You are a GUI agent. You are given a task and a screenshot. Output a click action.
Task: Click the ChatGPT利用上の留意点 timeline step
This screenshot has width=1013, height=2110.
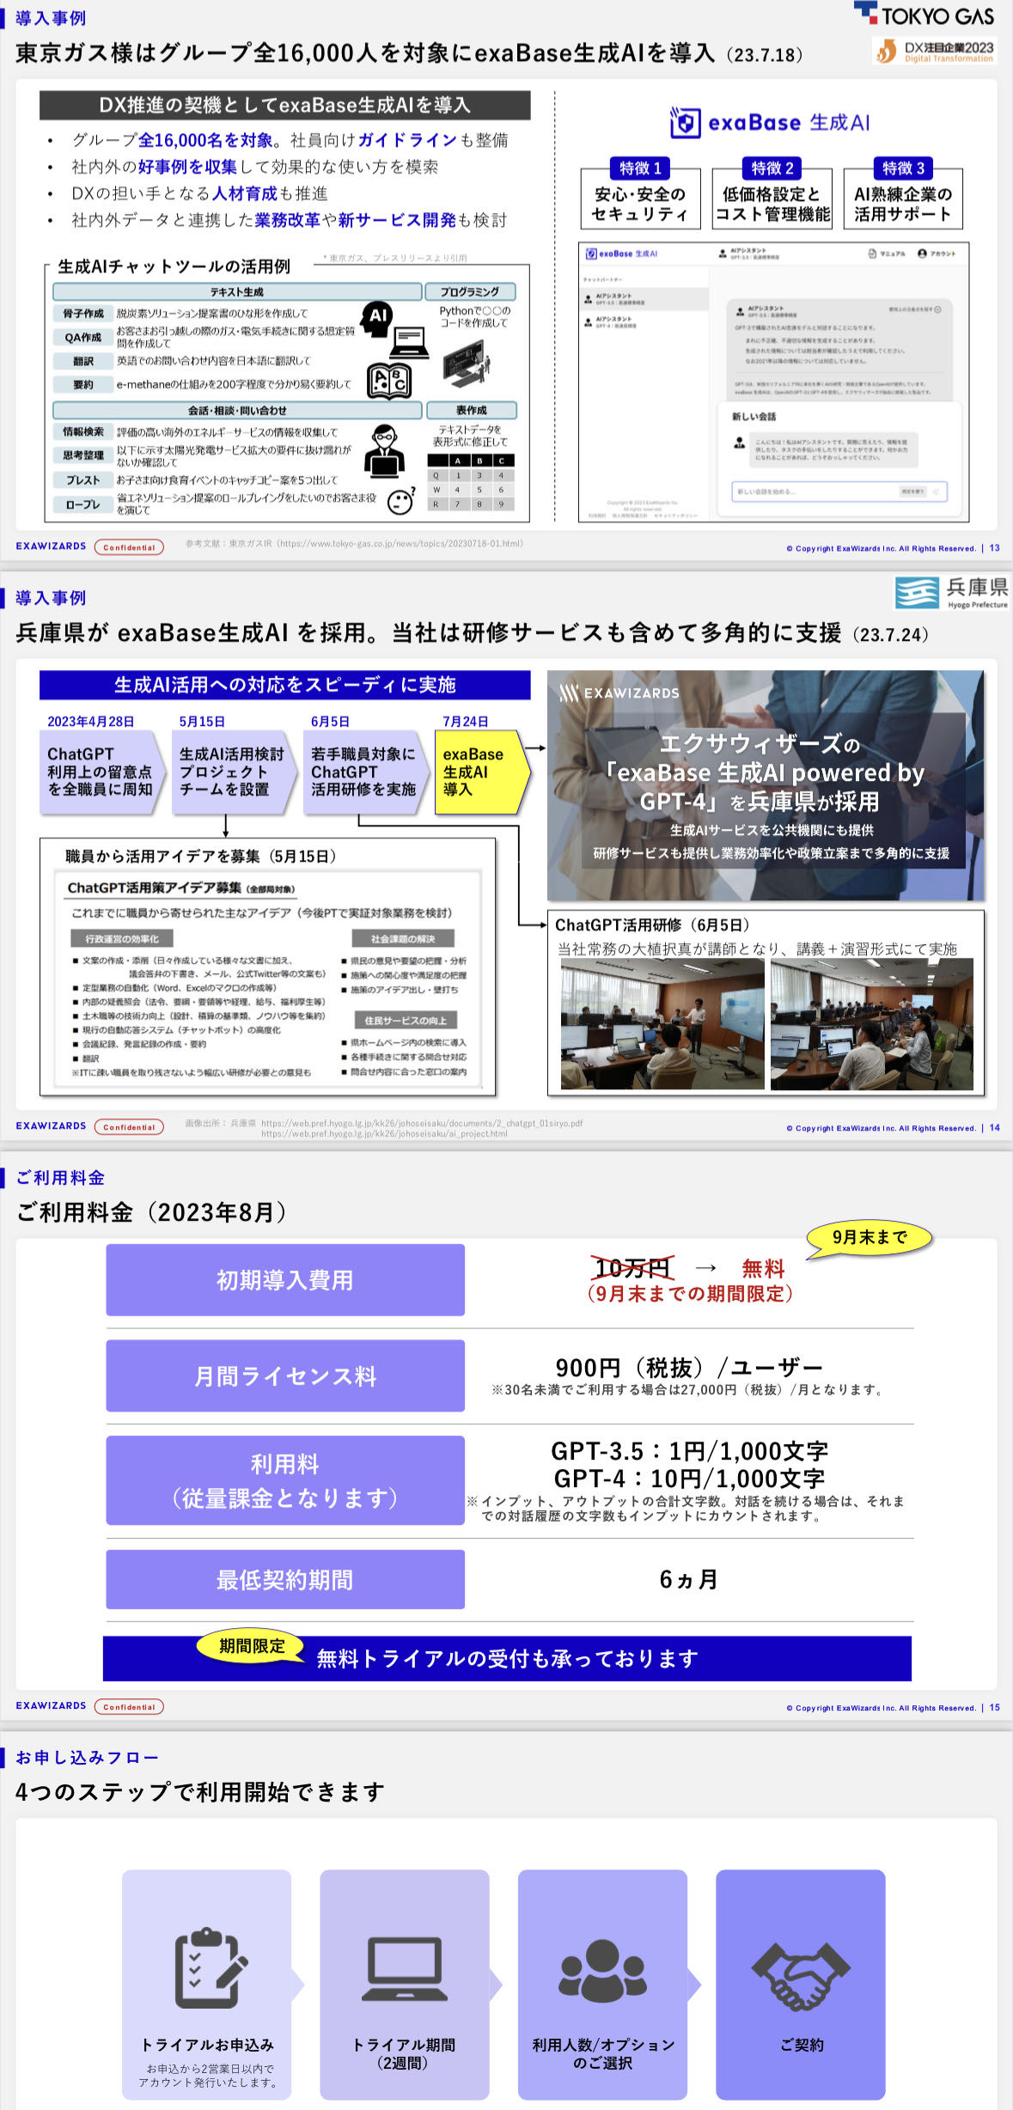(101, 772)
